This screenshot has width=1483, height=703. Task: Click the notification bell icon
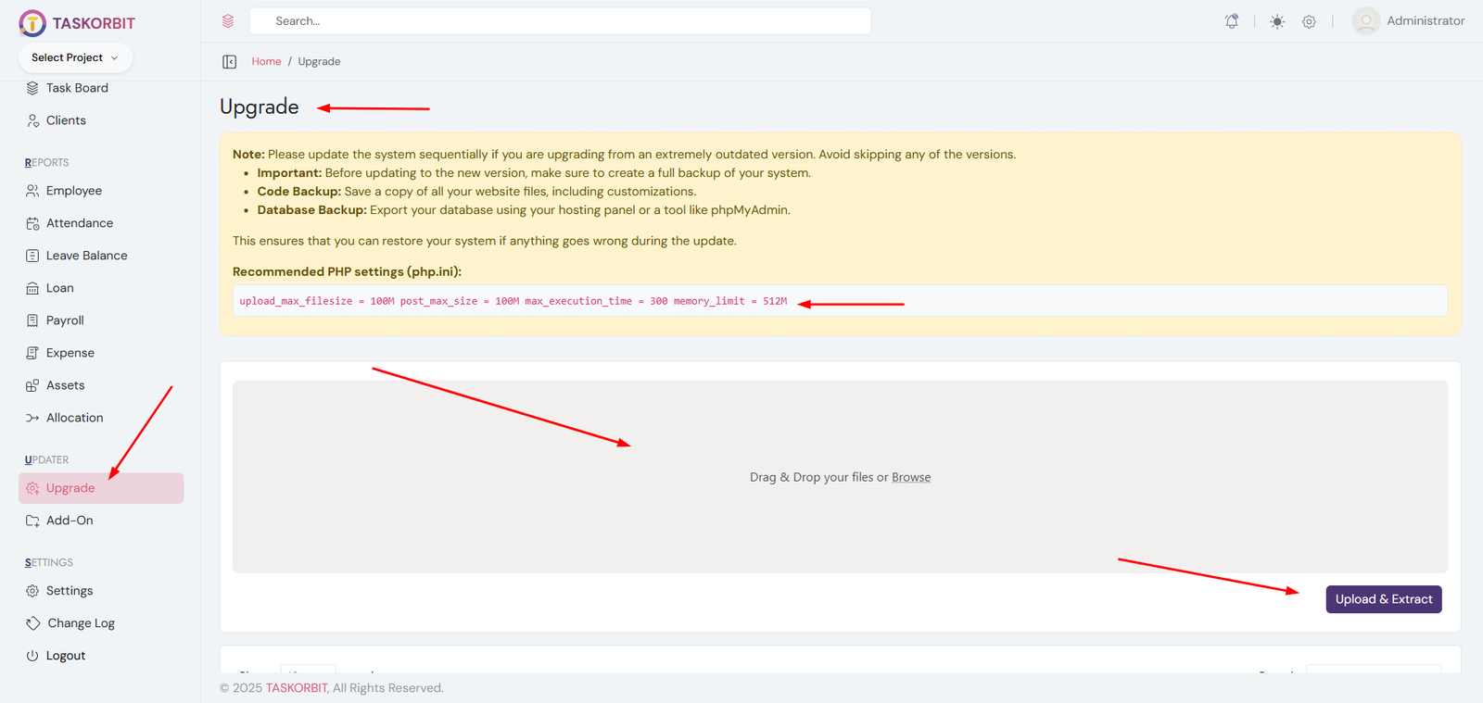click(x=1232, y=21)
